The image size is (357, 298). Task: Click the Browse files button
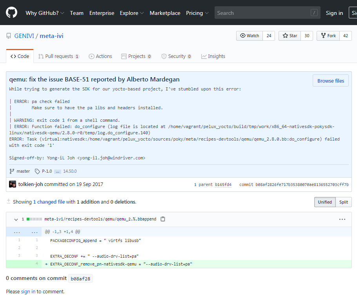(x=330, y=81)
